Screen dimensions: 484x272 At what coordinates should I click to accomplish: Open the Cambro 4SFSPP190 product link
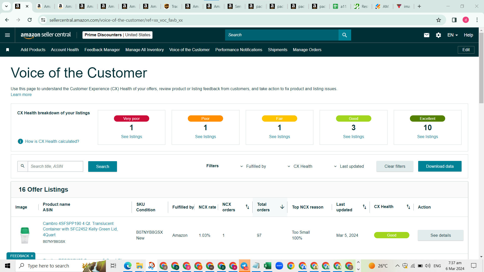tap(80, 229)
